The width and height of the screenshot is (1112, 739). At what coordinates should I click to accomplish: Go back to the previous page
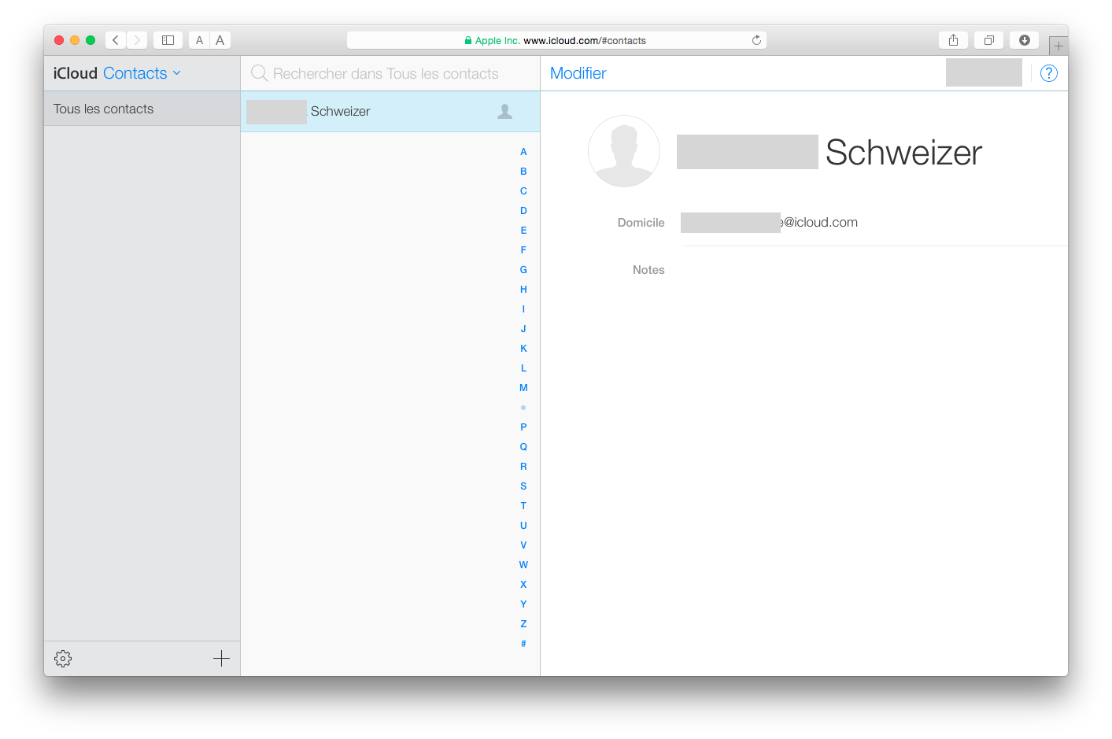point(116,40)
